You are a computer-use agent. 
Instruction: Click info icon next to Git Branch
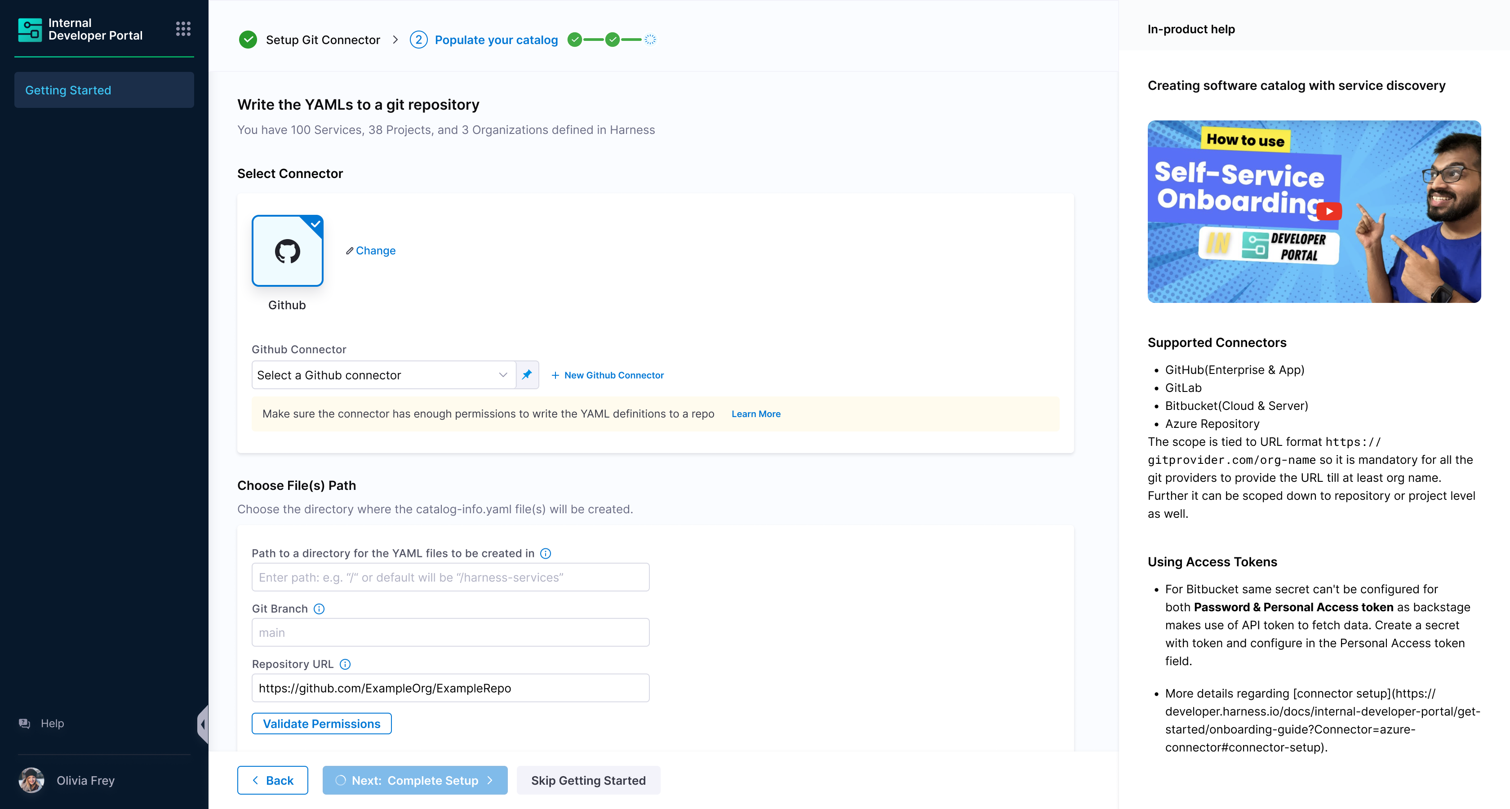[x=319, y=609]
